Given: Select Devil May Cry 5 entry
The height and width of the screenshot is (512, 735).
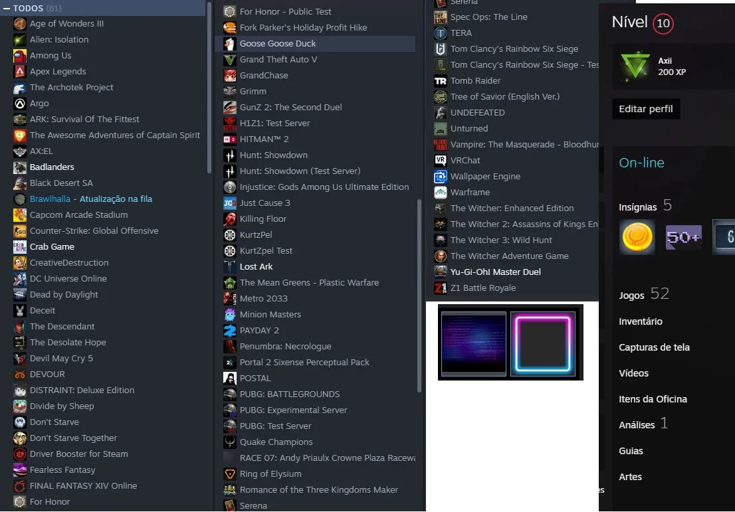Looking at the screenshot, I should tap(61, 359).
